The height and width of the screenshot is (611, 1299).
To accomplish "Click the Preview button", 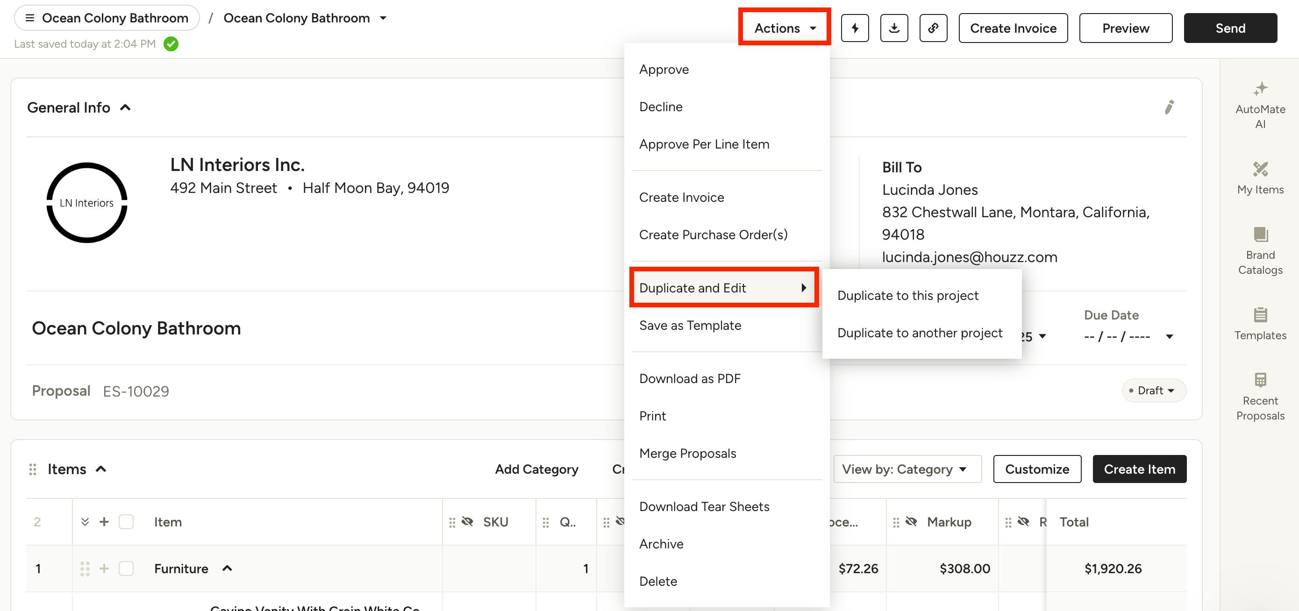I will (x=1125, y=28).
